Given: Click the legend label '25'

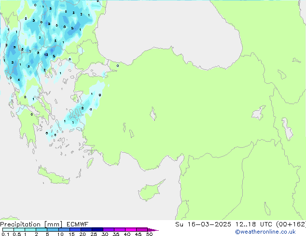Looking at the screenshot, I should pos(94,234).
